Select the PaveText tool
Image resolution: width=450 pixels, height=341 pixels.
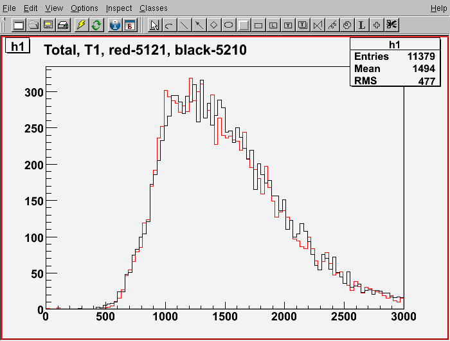288,25
